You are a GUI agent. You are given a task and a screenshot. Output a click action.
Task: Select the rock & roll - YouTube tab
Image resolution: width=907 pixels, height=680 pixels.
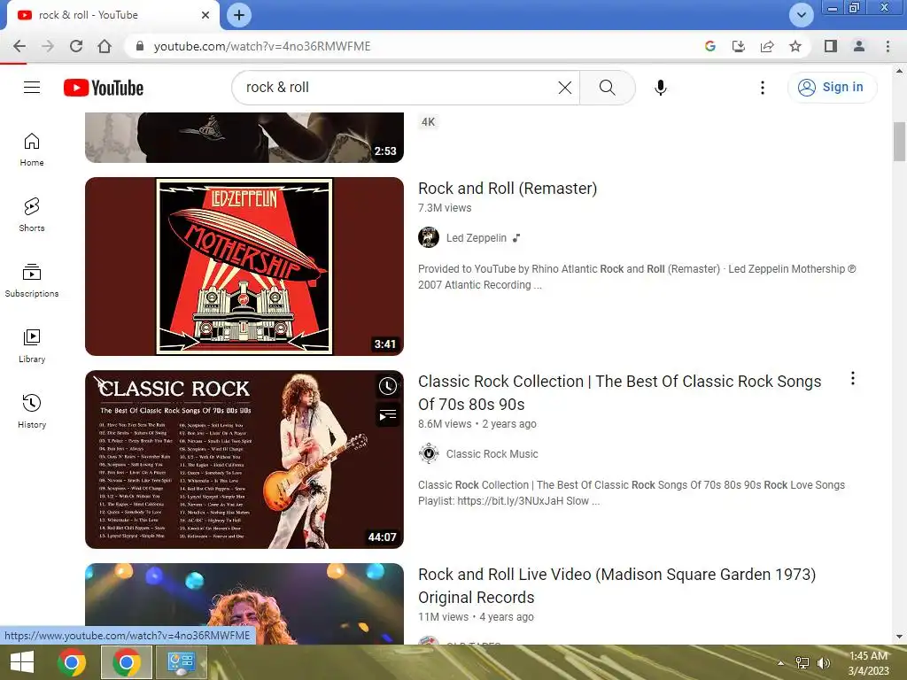coord(112,15)
